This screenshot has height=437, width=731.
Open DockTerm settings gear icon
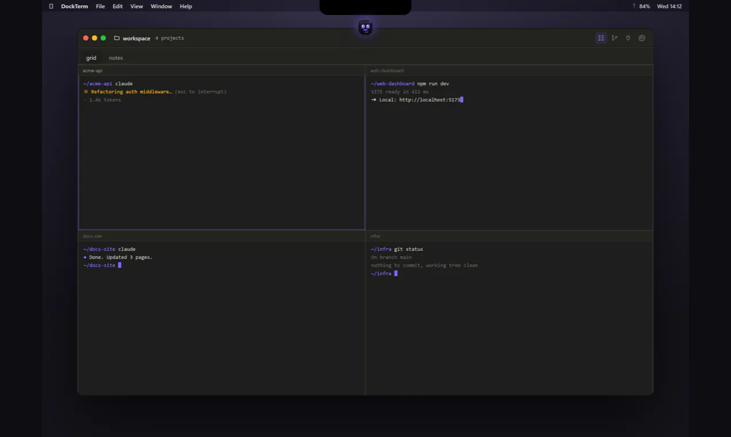[x=642, y=38]
